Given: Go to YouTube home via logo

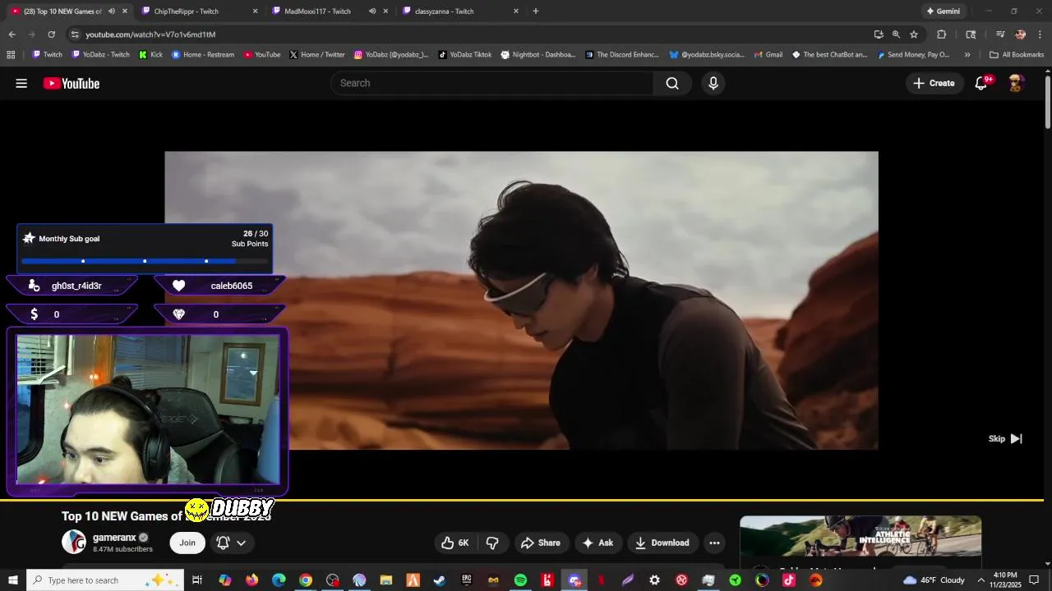Looking at the screenshot, I should coord(72,83).
